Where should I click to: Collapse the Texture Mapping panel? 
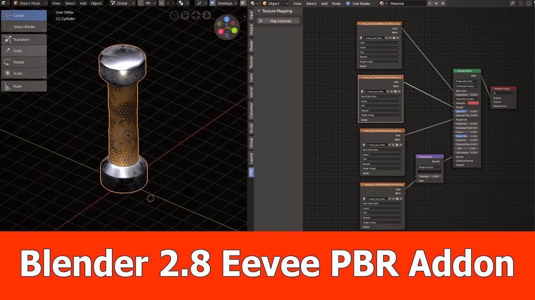(259, 11)
